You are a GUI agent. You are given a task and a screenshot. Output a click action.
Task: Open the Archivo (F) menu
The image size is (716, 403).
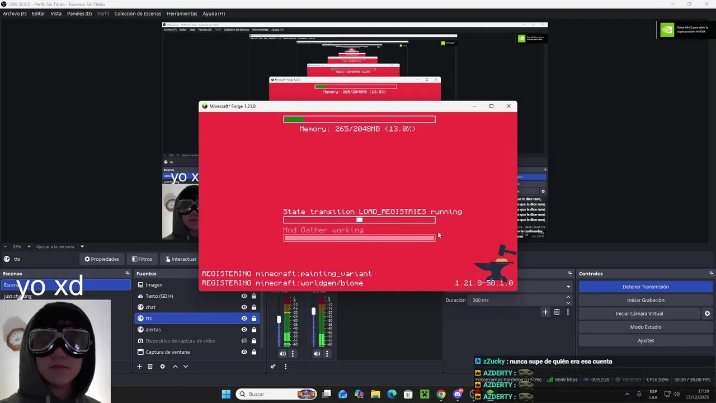click(15, 13)
